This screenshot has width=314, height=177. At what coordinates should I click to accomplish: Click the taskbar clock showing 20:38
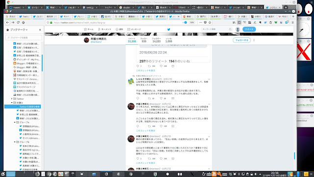(275, 174)
